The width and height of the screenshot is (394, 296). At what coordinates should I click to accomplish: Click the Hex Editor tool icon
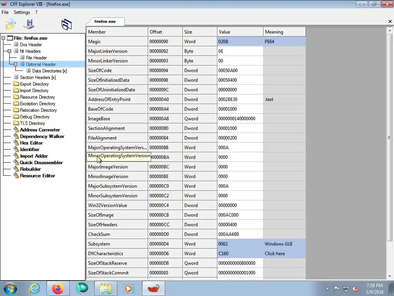(x=16, y=143)
